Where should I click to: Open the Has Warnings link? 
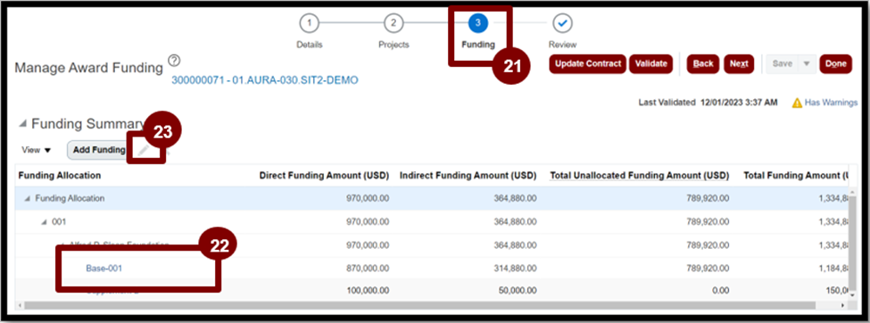click(831, 103)
